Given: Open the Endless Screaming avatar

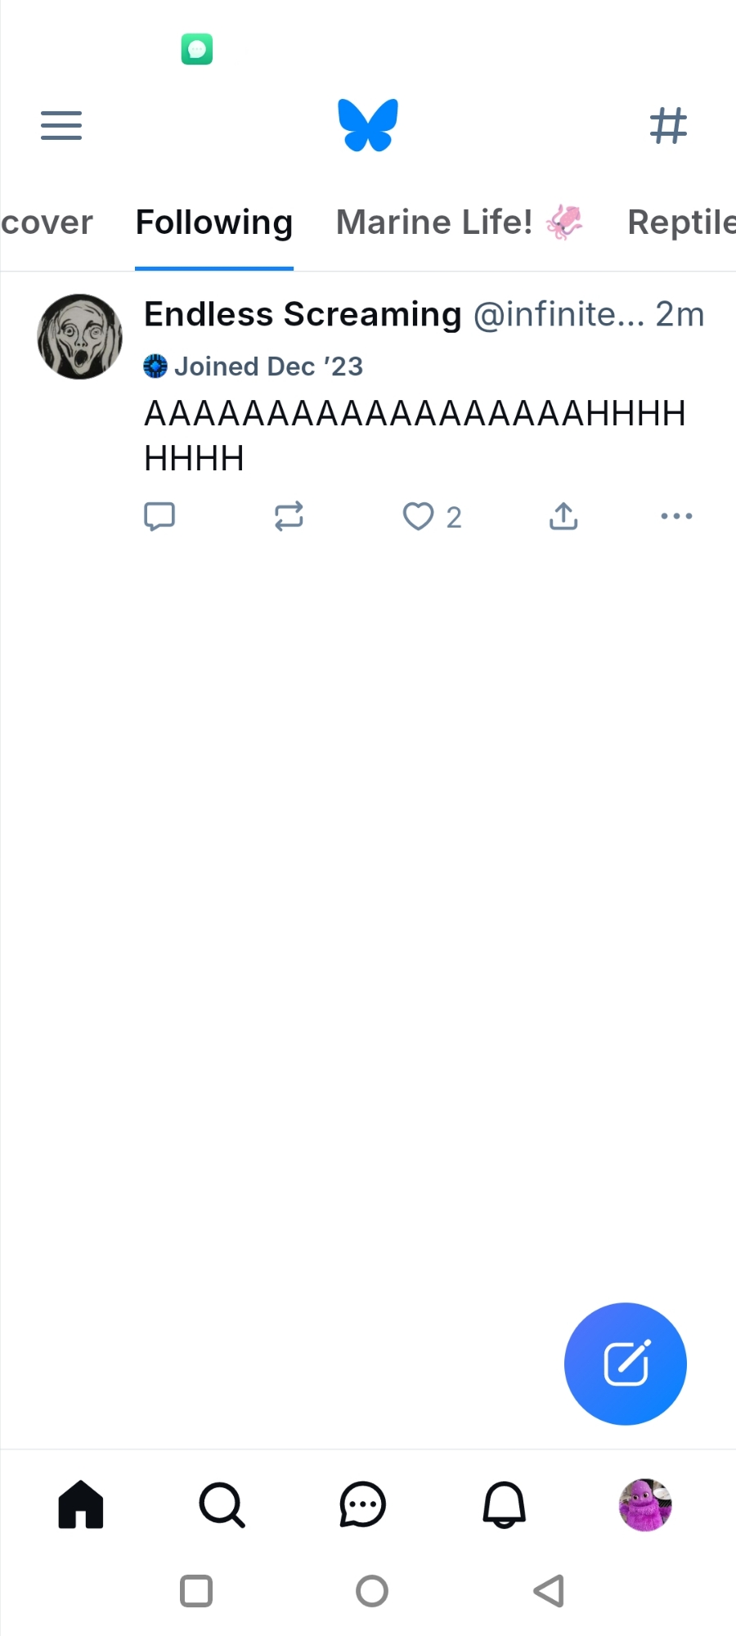Looking at the screenshot, I should click(79, 336).
